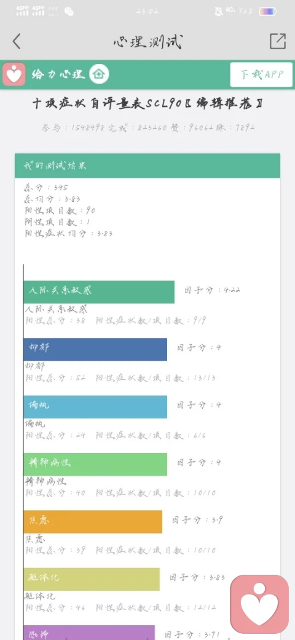295x640 pixels.
Task: Select the 我的测试结果 header tab
Action: click(147, 166)
